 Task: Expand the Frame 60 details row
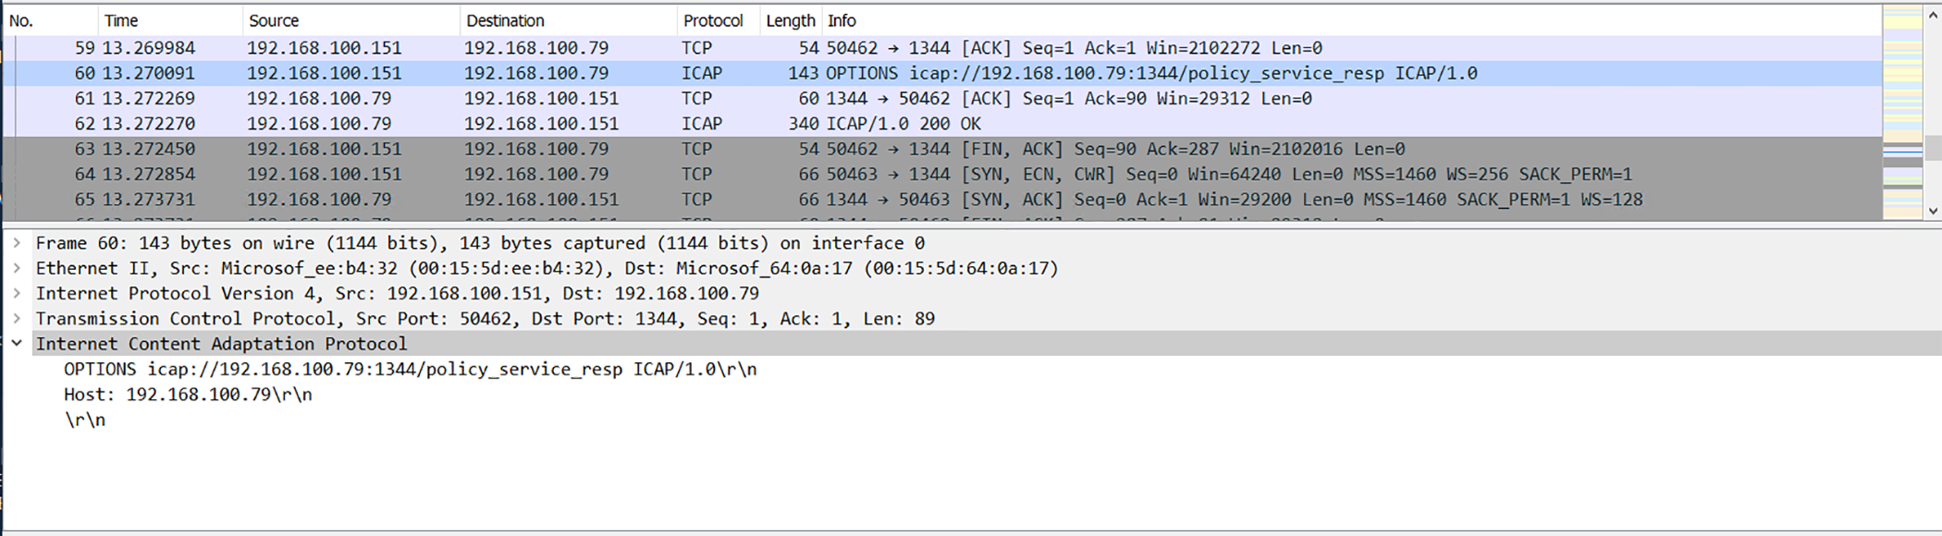pyautogui.click(x=17, y=243)
